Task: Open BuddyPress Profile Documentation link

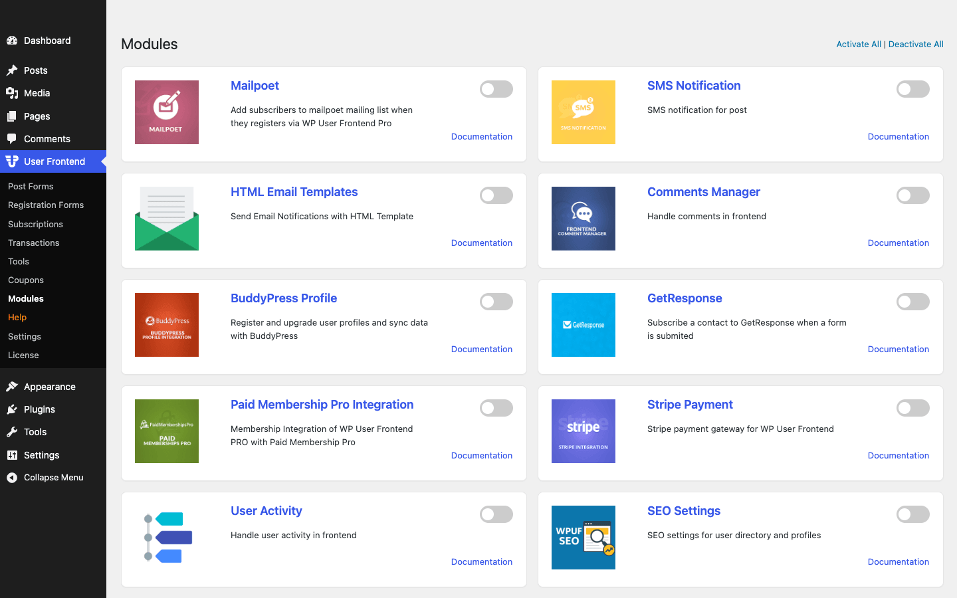Action: (482, 349)
